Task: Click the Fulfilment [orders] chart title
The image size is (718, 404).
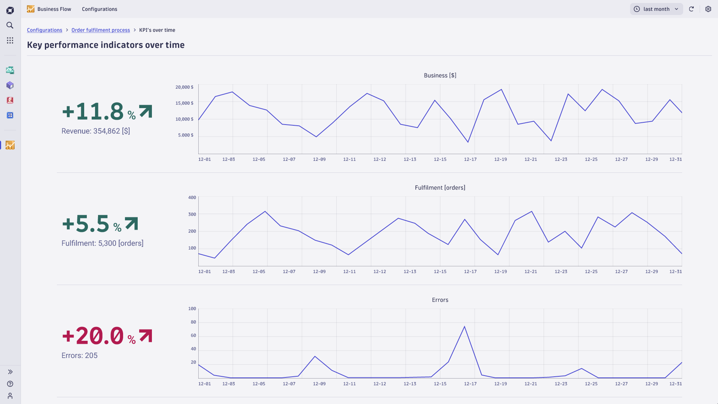Action: point(440,187)
